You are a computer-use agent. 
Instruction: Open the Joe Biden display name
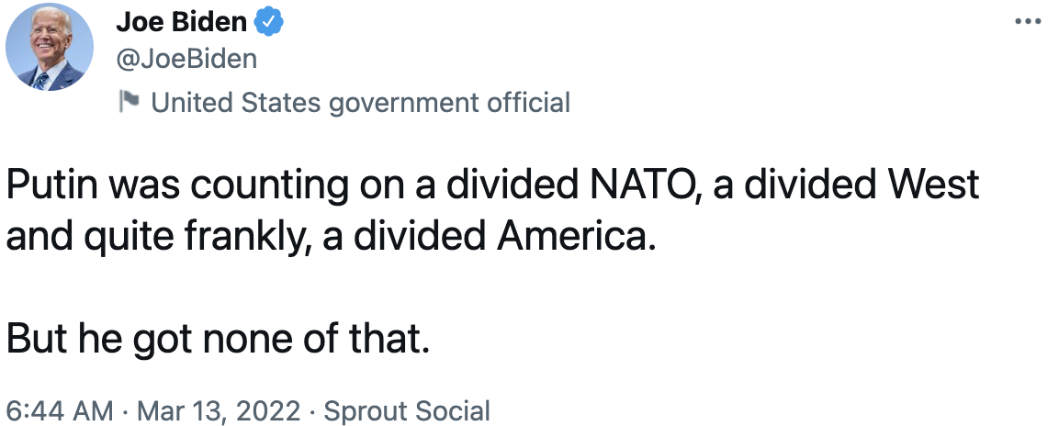[x=182, y=22]
